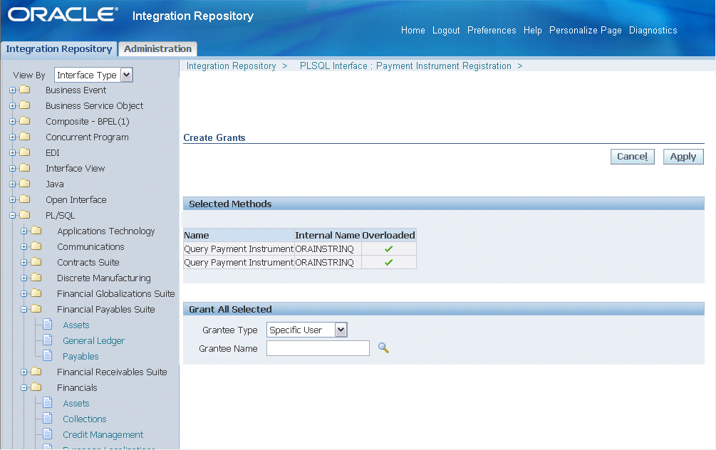Image resolution: width=716 pixels, height=450 pixels.
Task: Collapse the Financial Payables Suite node
Action: pos(24,310)
